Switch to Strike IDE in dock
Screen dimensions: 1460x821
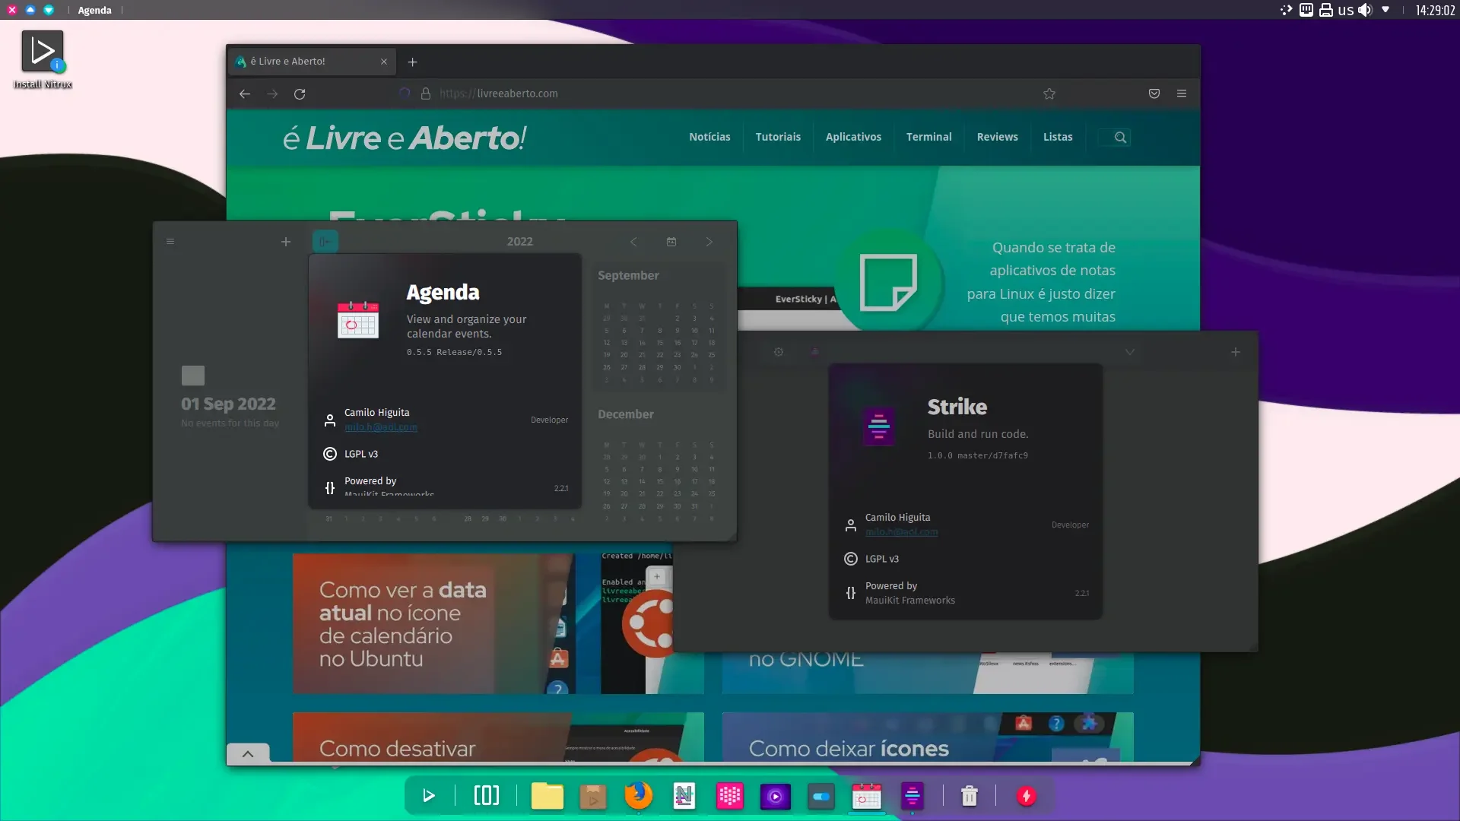click(x=912, y=796)
